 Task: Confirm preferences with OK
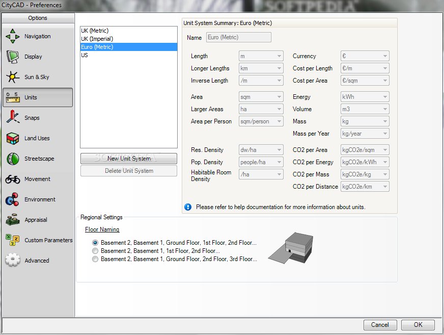[x=418, y=325]
